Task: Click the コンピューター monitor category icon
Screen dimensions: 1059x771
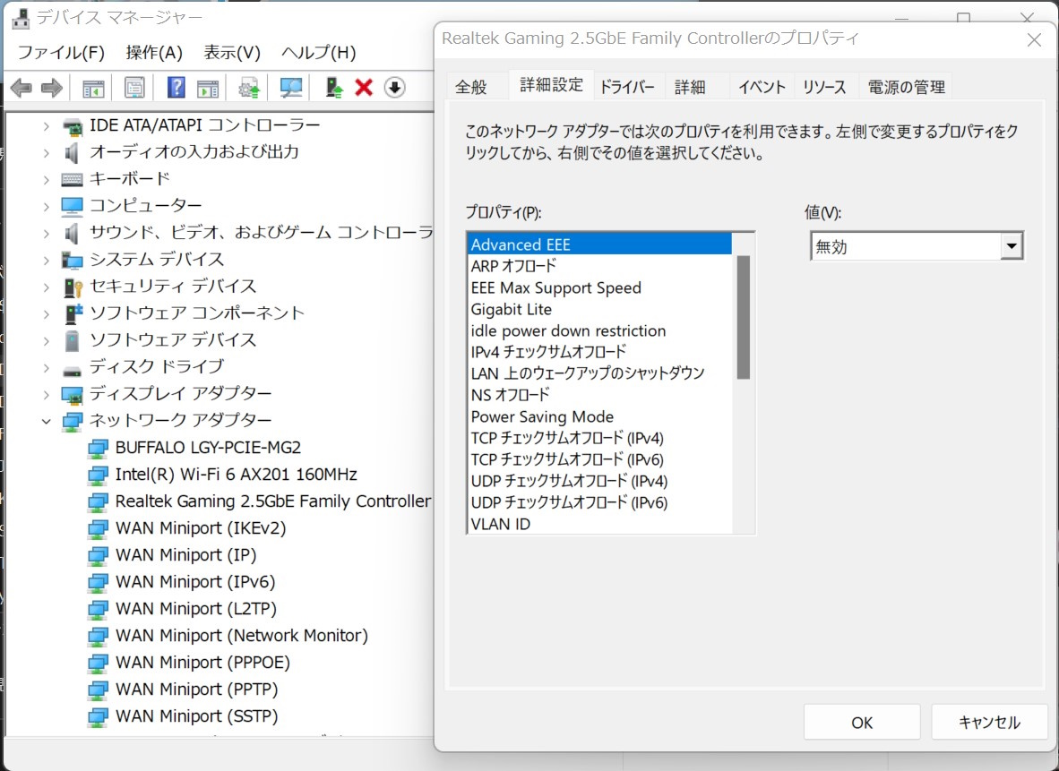Action: (72, 205)
